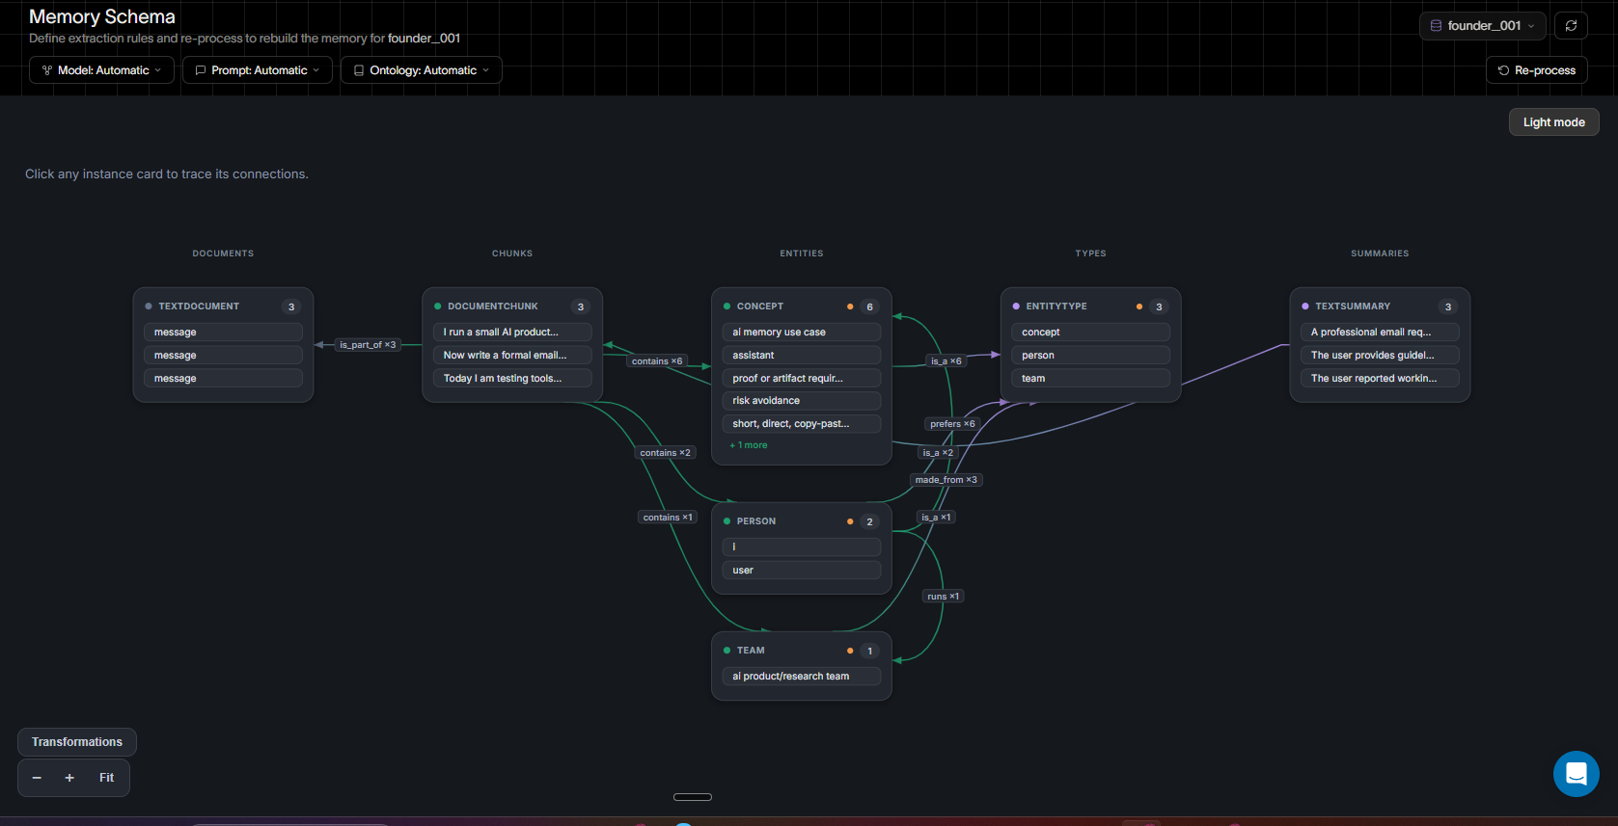The image size is (1618, 826).
Task: Open the Transformations panel
Action: 77,742
